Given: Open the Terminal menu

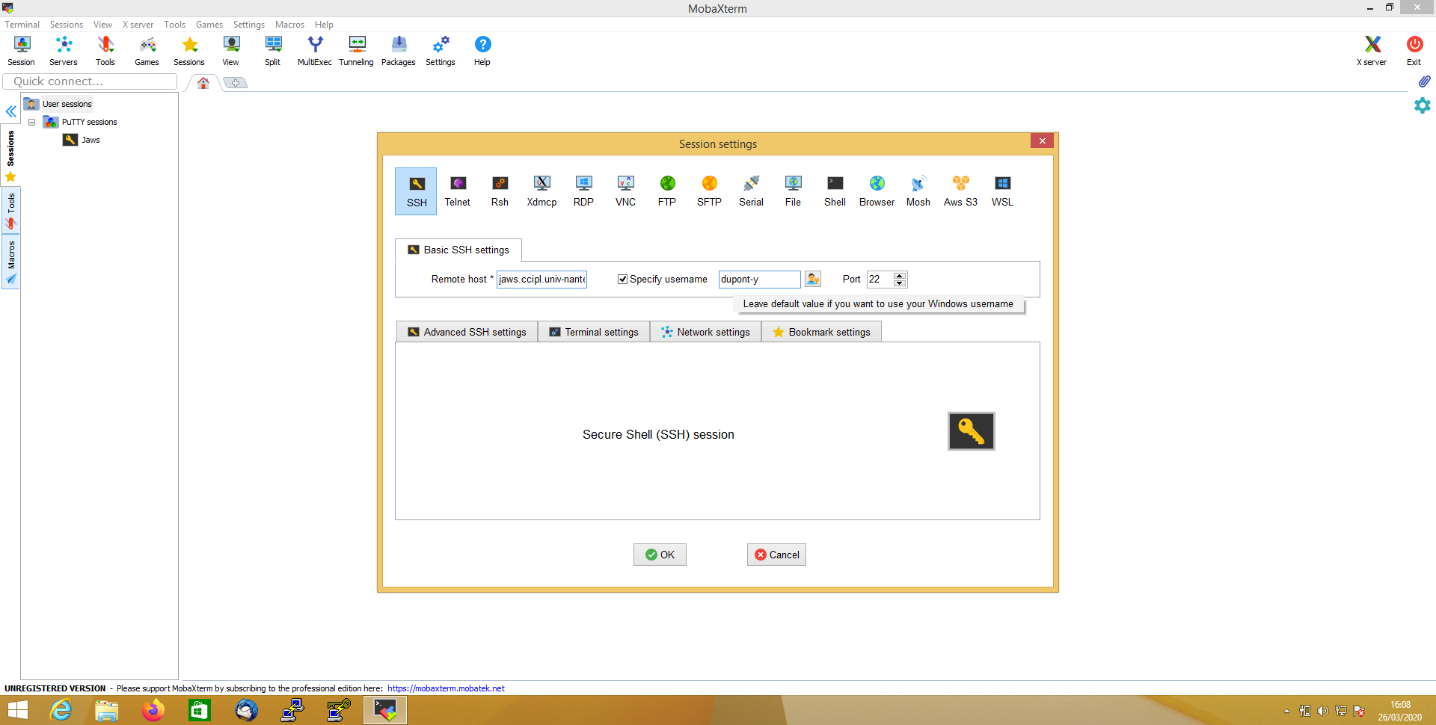Looking at the screenshot, I should coord(22,25).
